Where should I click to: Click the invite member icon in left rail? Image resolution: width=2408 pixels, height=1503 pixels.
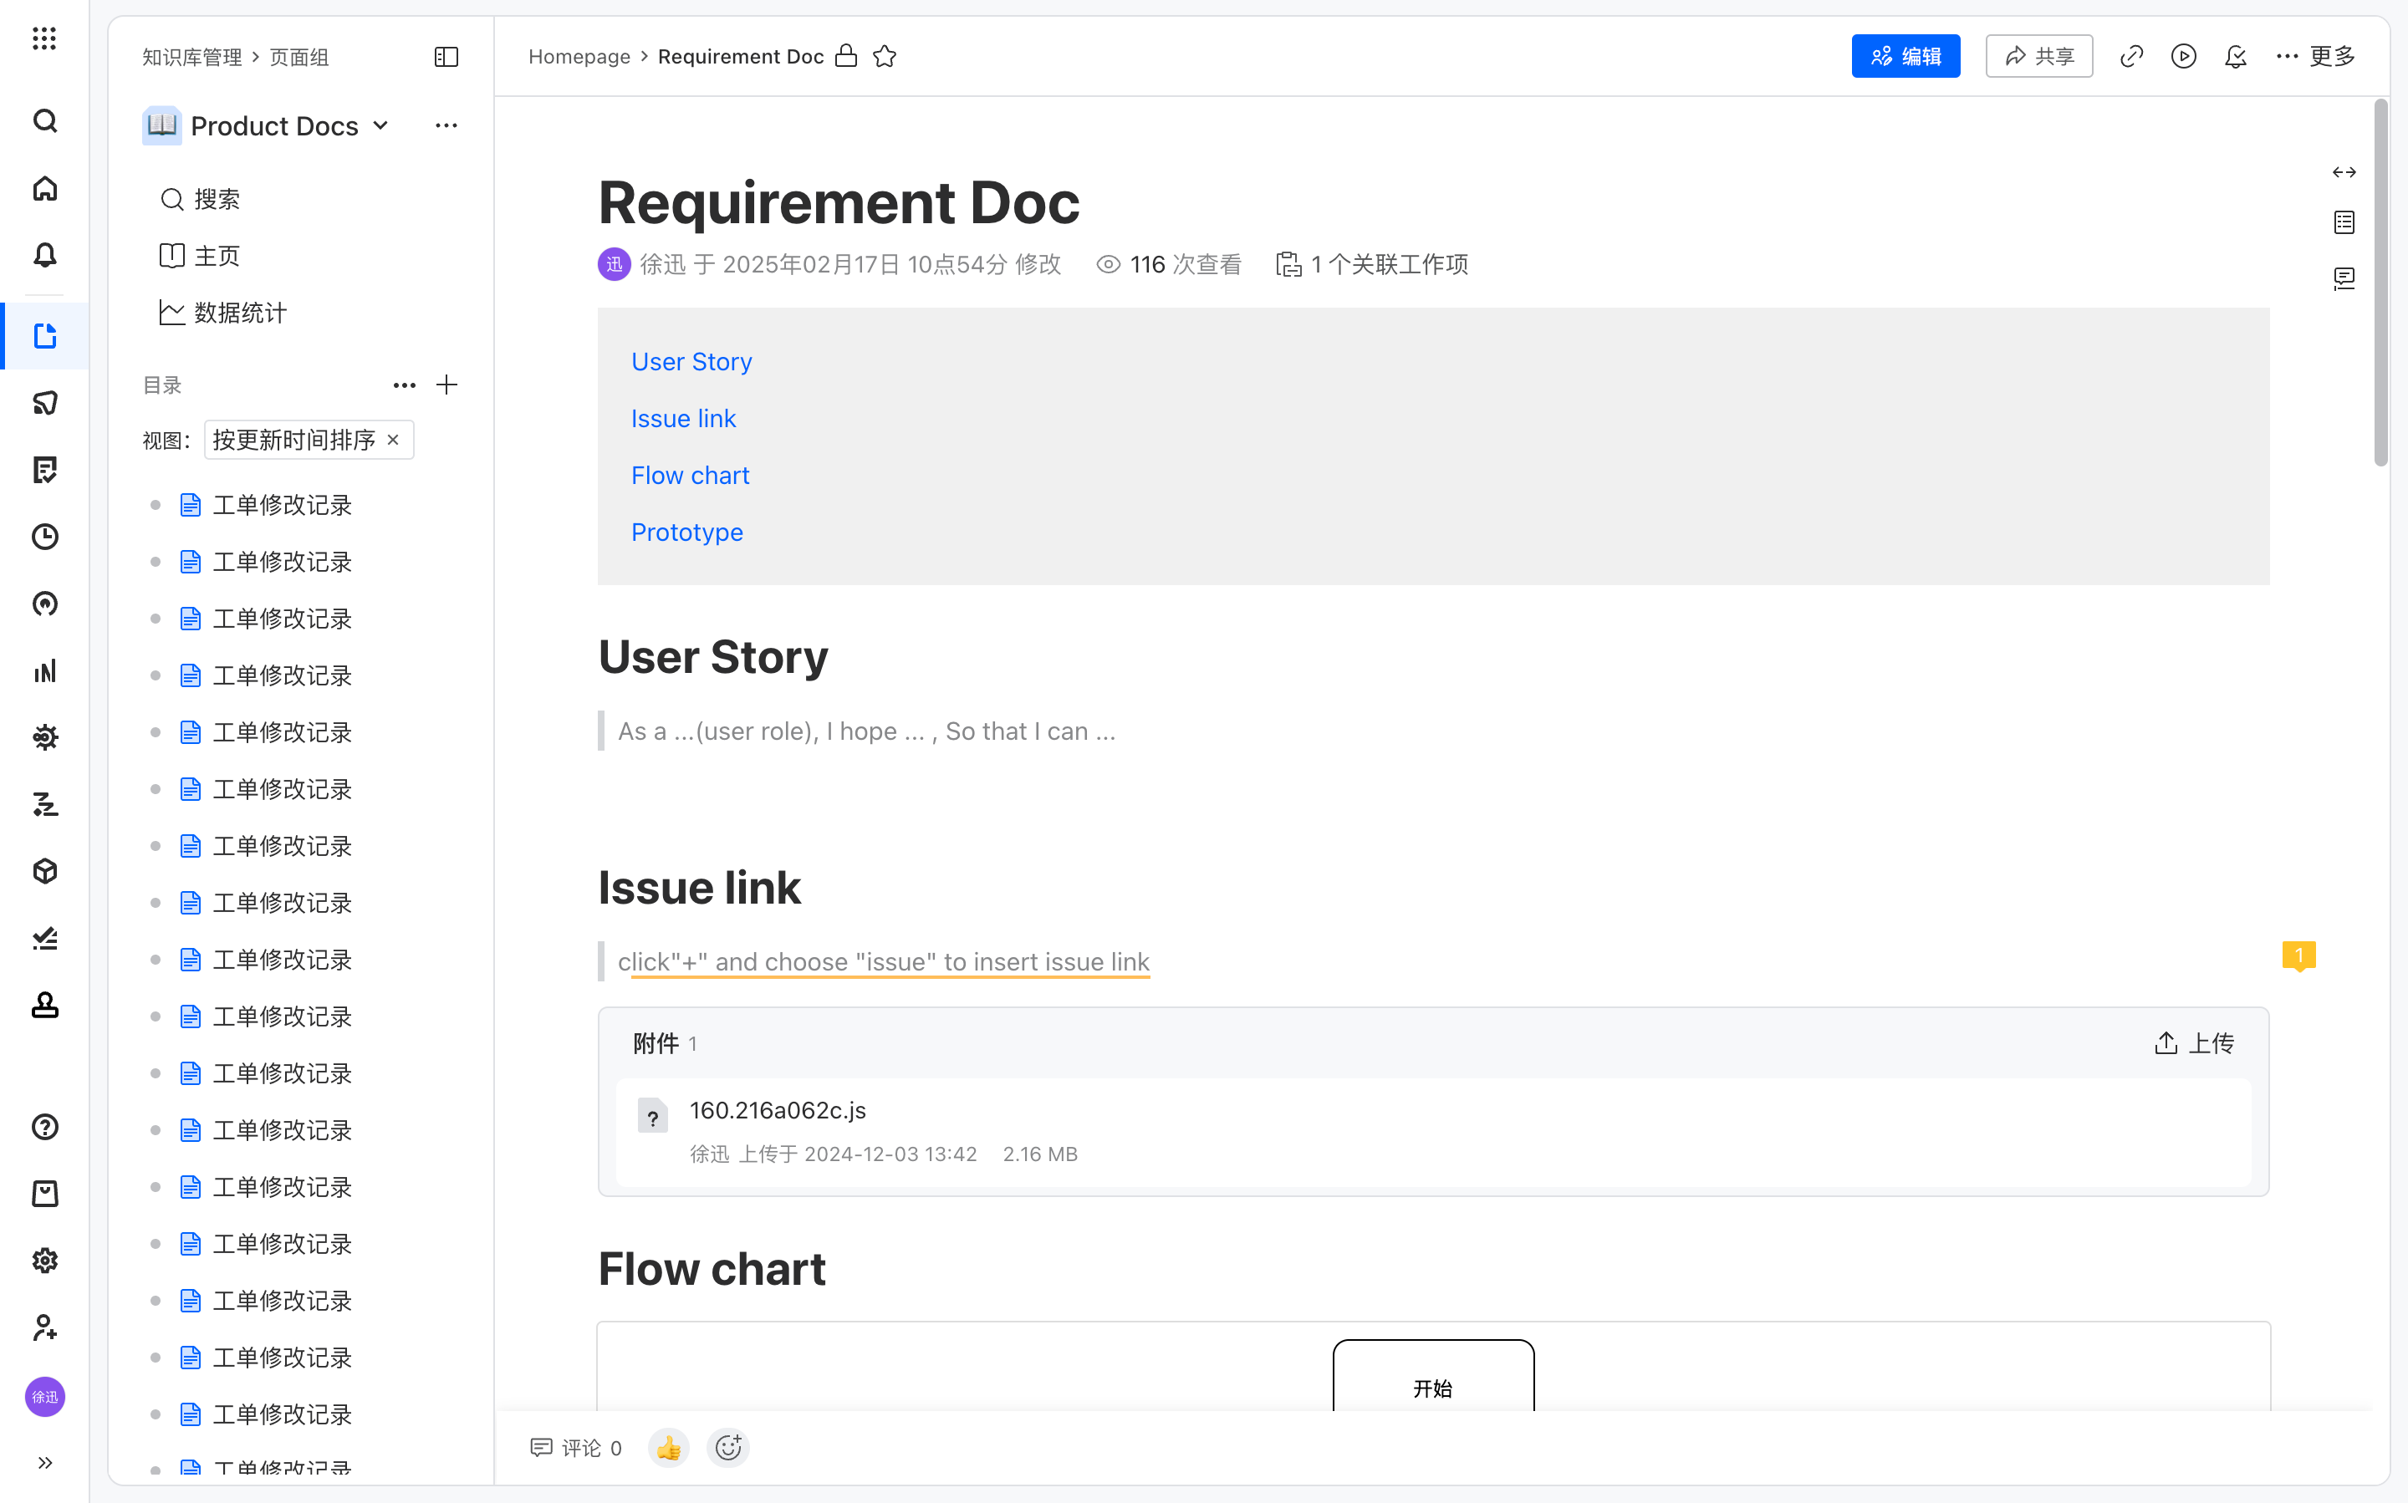45,1327
